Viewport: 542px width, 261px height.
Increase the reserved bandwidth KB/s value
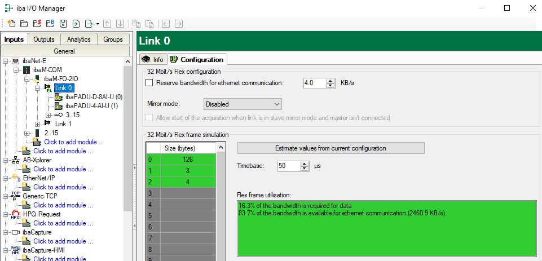pyautogui.click(x=331, y=81)
